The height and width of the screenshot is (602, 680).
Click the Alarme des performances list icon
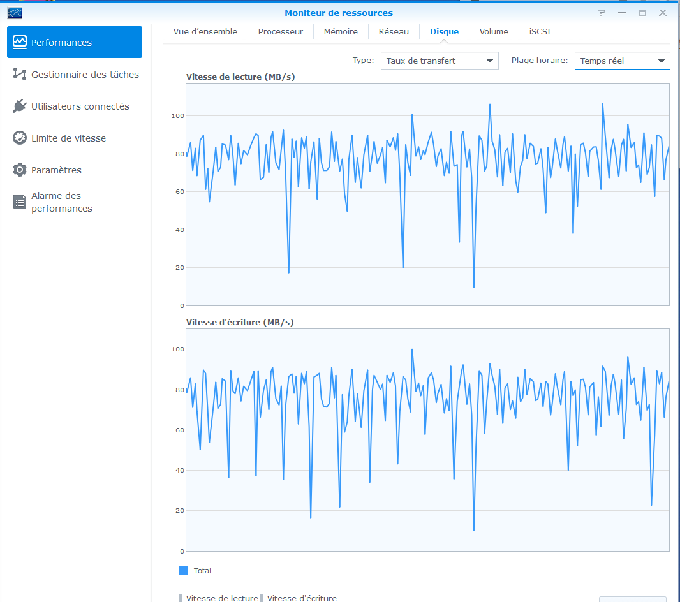pos(20,202)
